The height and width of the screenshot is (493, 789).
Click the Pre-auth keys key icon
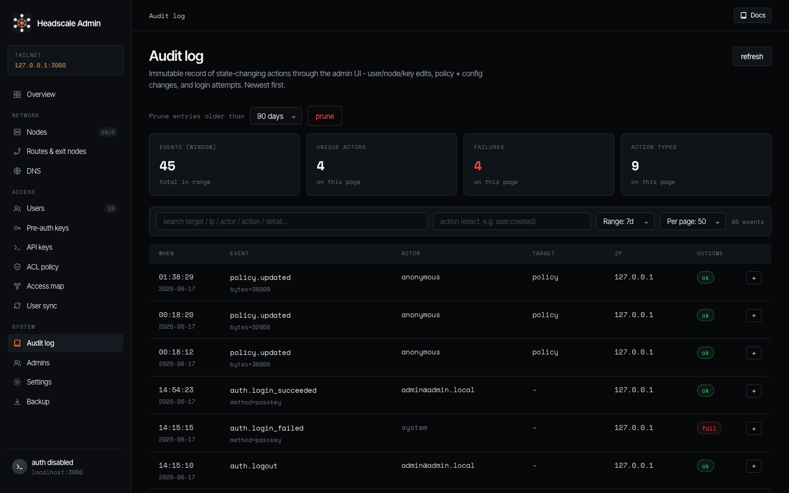point(17,228)
